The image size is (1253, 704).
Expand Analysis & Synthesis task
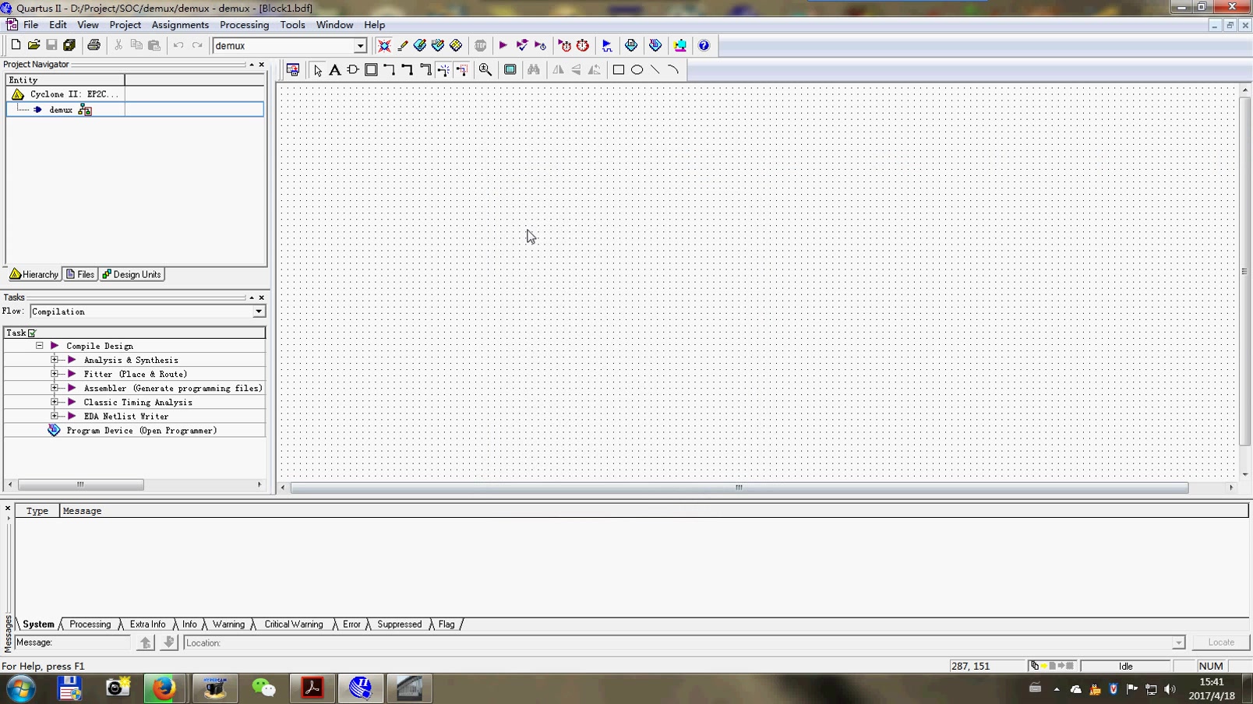[x=55, y=360]
